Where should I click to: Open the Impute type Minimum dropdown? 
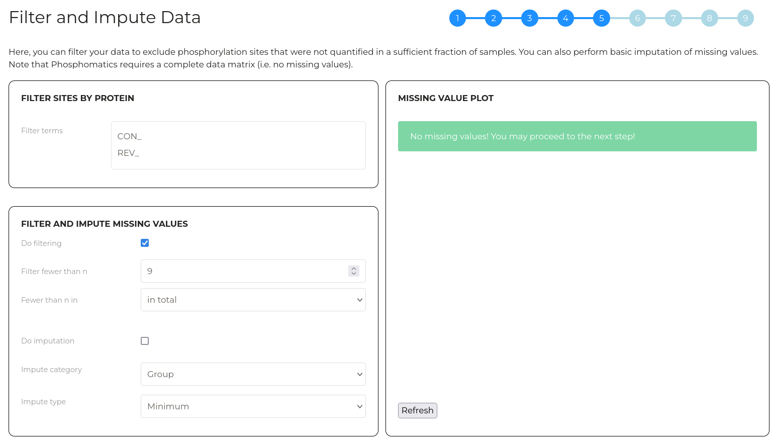(x=253, y=406)
